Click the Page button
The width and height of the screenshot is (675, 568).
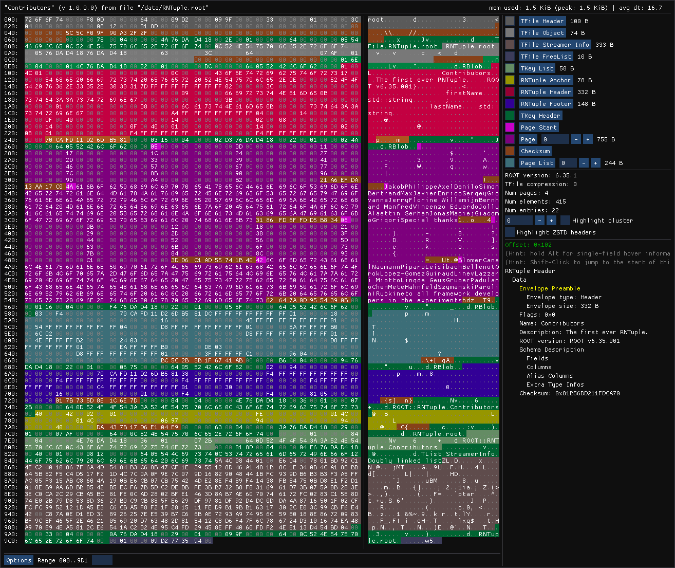528,139
